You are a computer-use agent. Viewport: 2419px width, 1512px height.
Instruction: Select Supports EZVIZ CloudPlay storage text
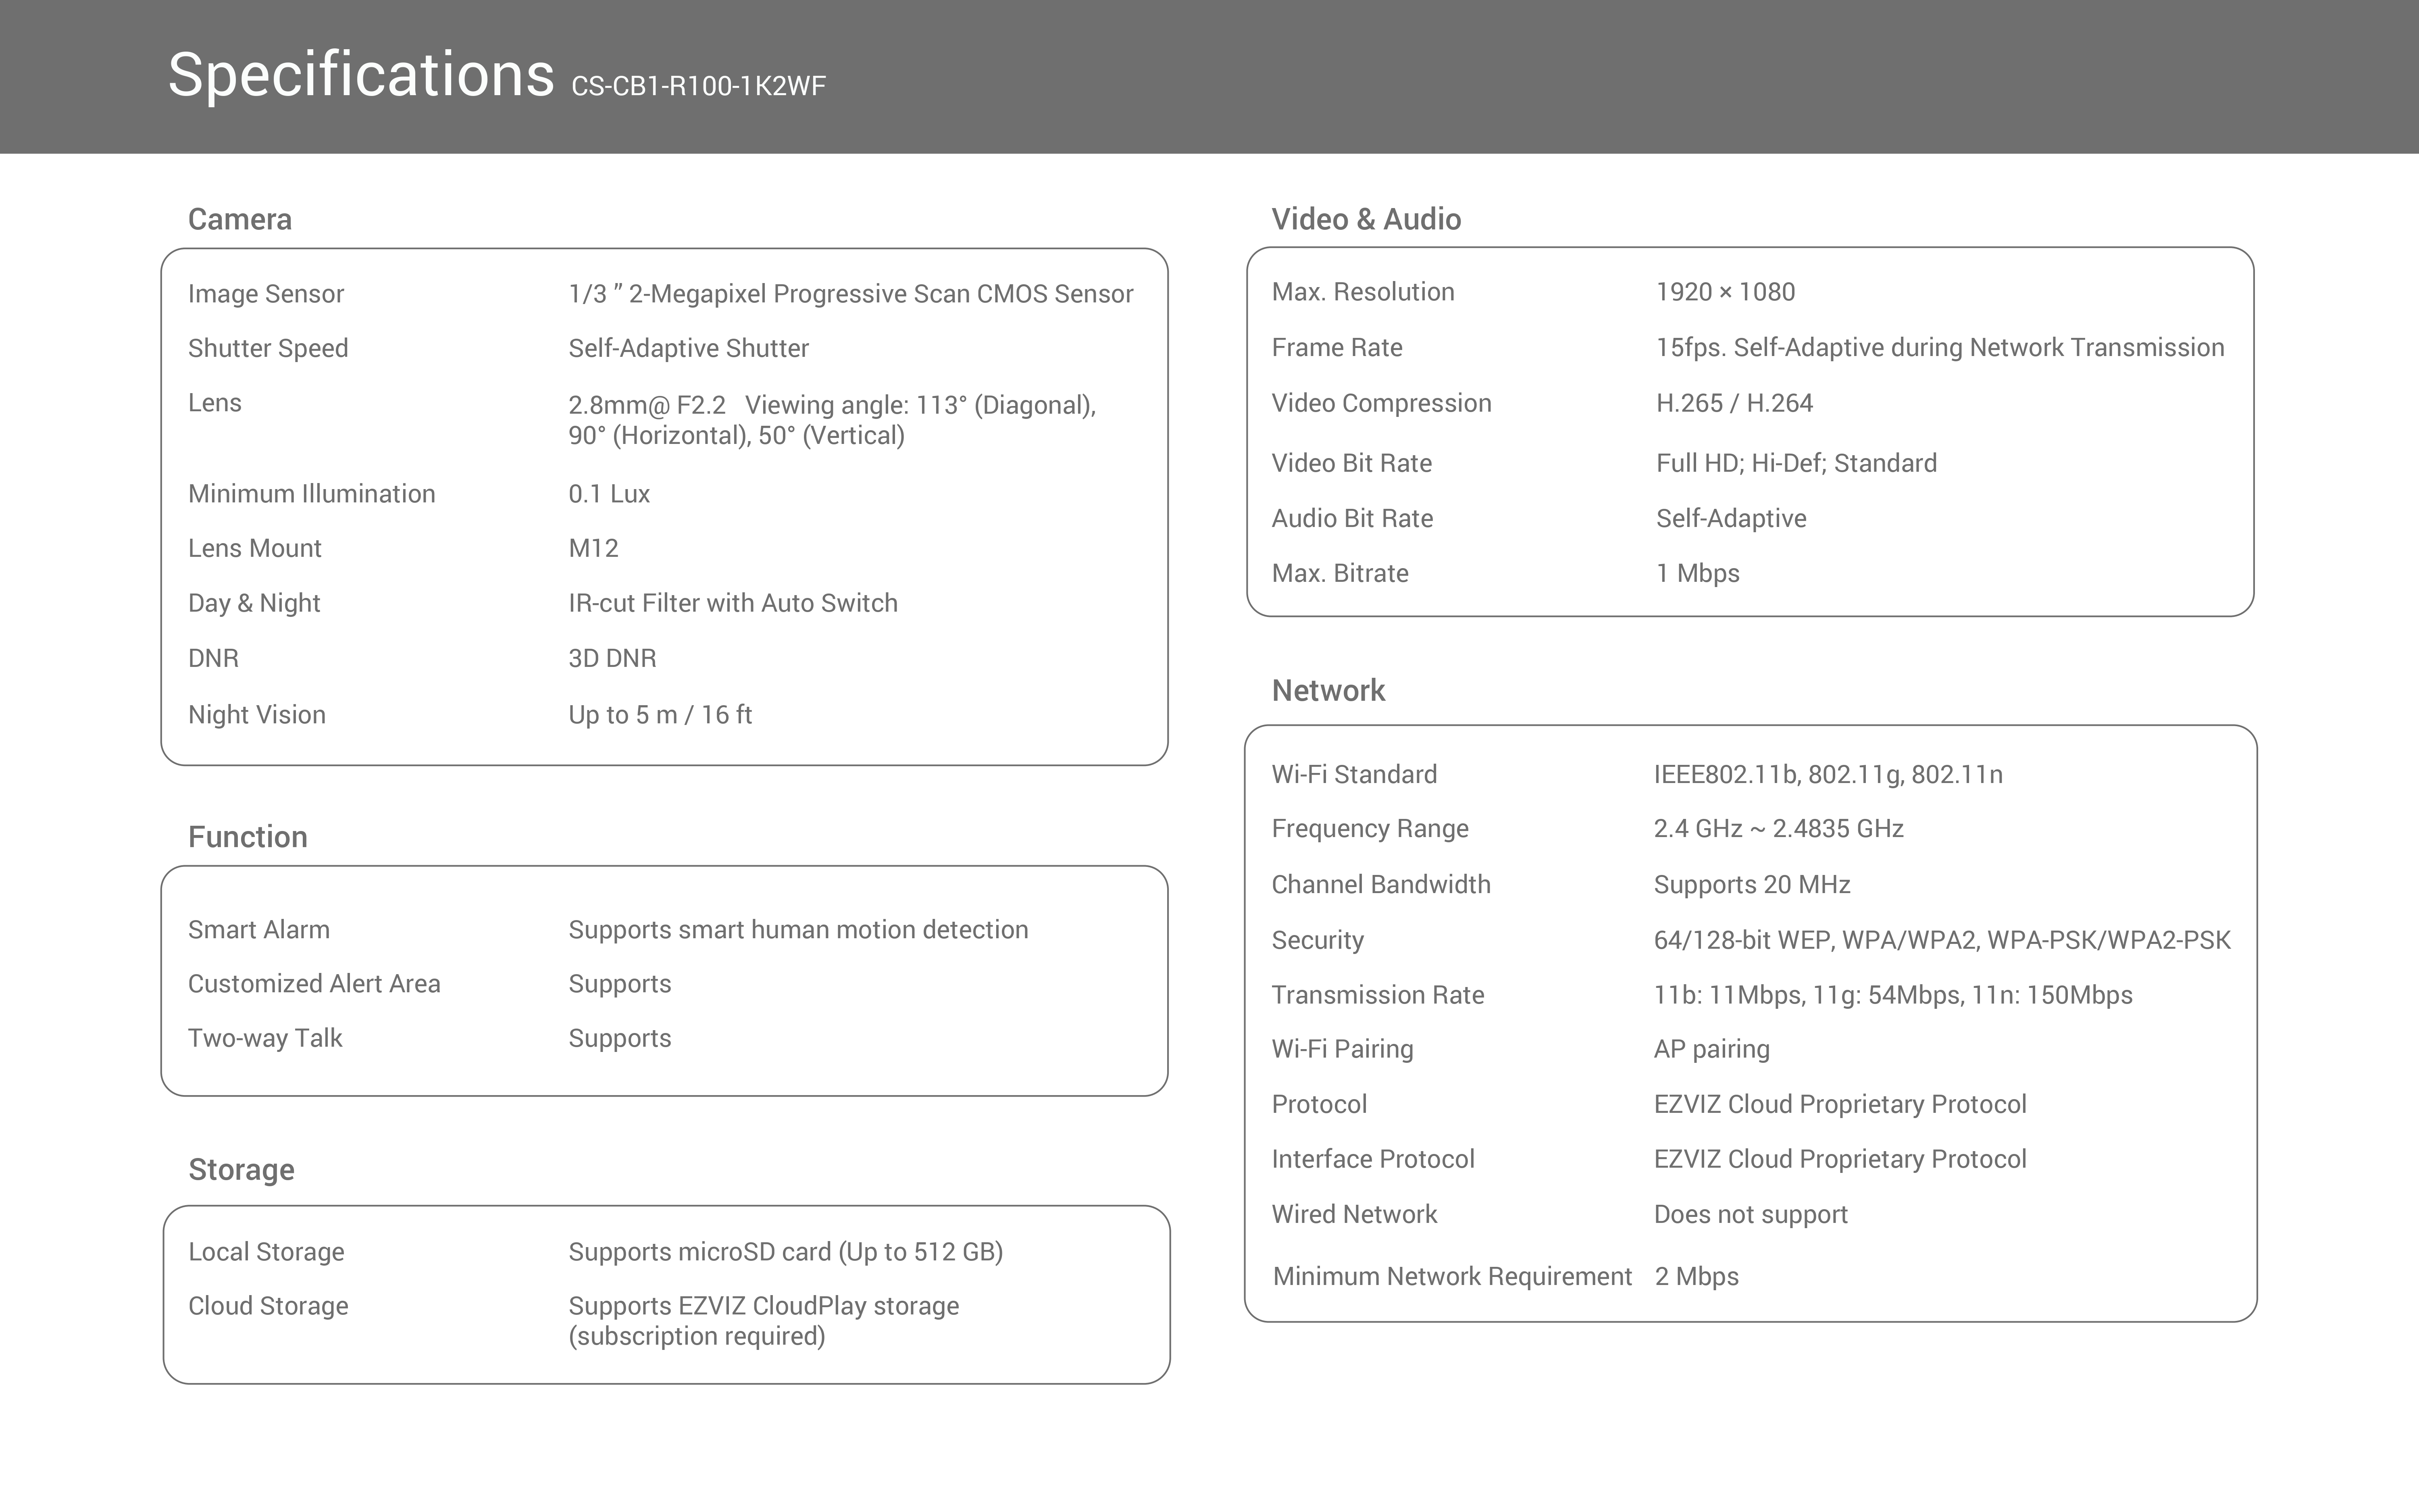[764, 1321]
